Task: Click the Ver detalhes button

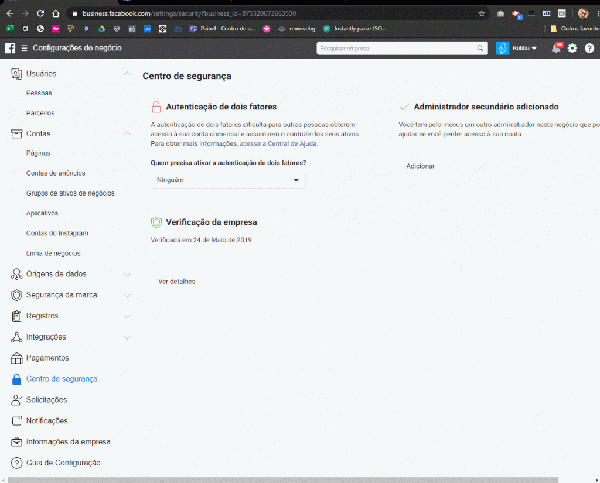Action: coord(177,282)
